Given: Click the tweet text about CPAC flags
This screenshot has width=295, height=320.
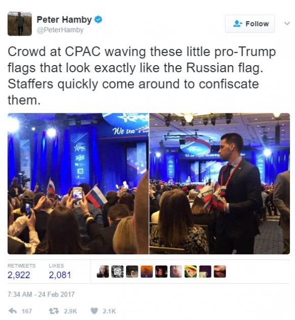Looking at the screenshot, I should click(142, 76).
